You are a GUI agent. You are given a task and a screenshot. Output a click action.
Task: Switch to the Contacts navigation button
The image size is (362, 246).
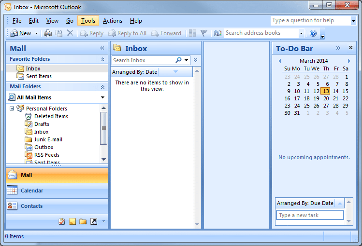click(57, 206)
